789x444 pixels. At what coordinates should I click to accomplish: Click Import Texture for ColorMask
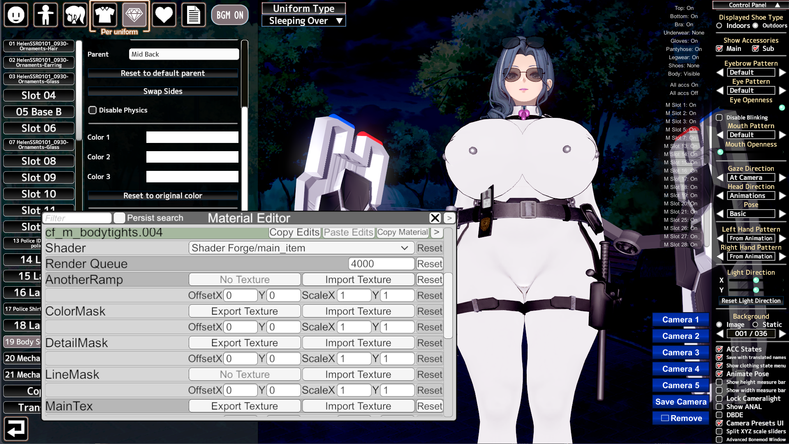point(358,311)
